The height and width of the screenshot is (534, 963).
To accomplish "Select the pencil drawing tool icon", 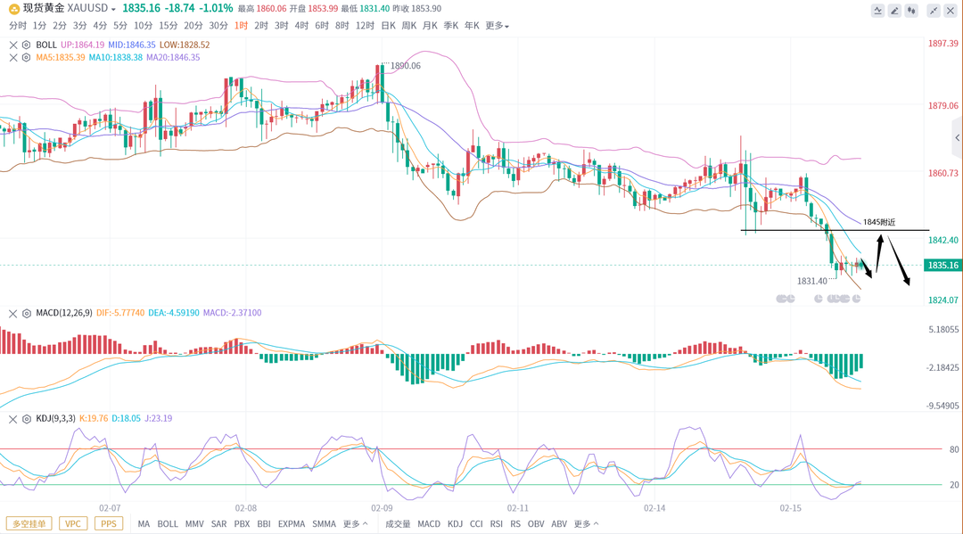I will tap(895, 11).
